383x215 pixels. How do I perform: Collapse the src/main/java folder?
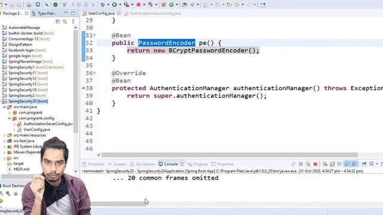point(4,107)
